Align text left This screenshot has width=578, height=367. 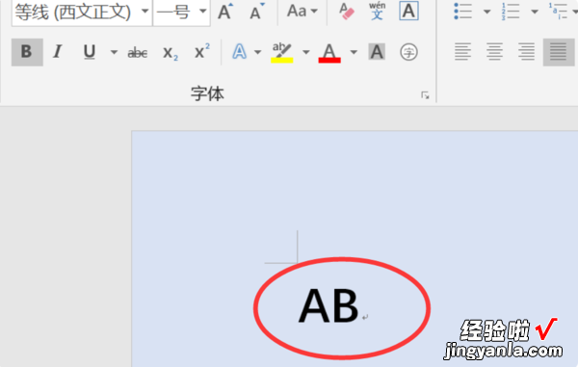(463, 52)
